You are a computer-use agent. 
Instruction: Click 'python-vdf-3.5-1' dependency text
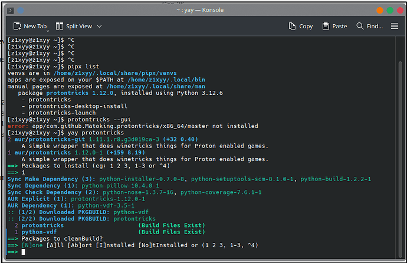106,205
